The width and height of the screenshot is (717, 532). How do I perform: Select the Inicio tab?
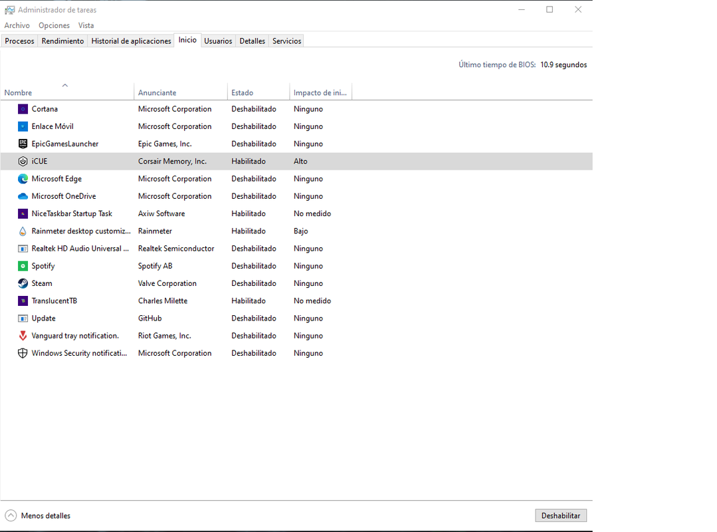tap(187, 41)
